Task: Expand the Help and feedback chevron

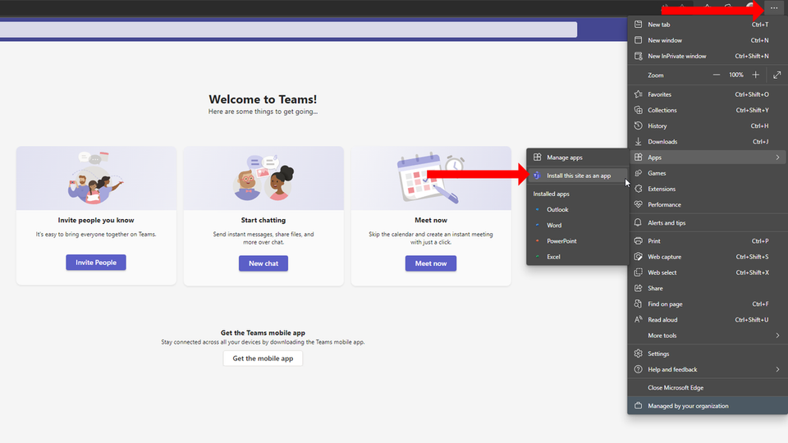Action: [x=777, y=369]
